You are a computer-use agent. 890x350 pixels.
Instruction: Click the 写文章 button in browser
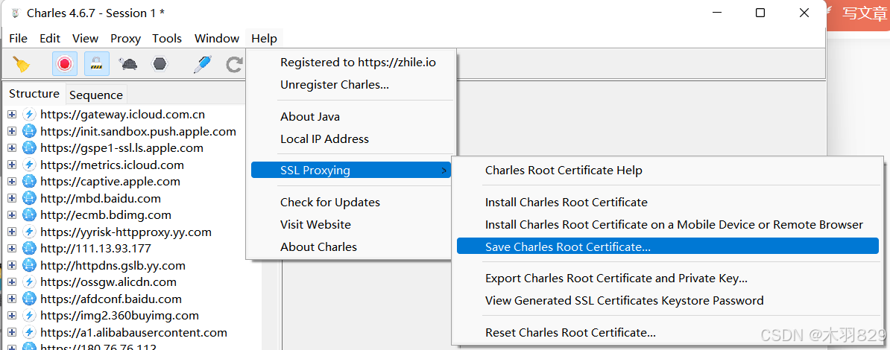click(859, 13)
